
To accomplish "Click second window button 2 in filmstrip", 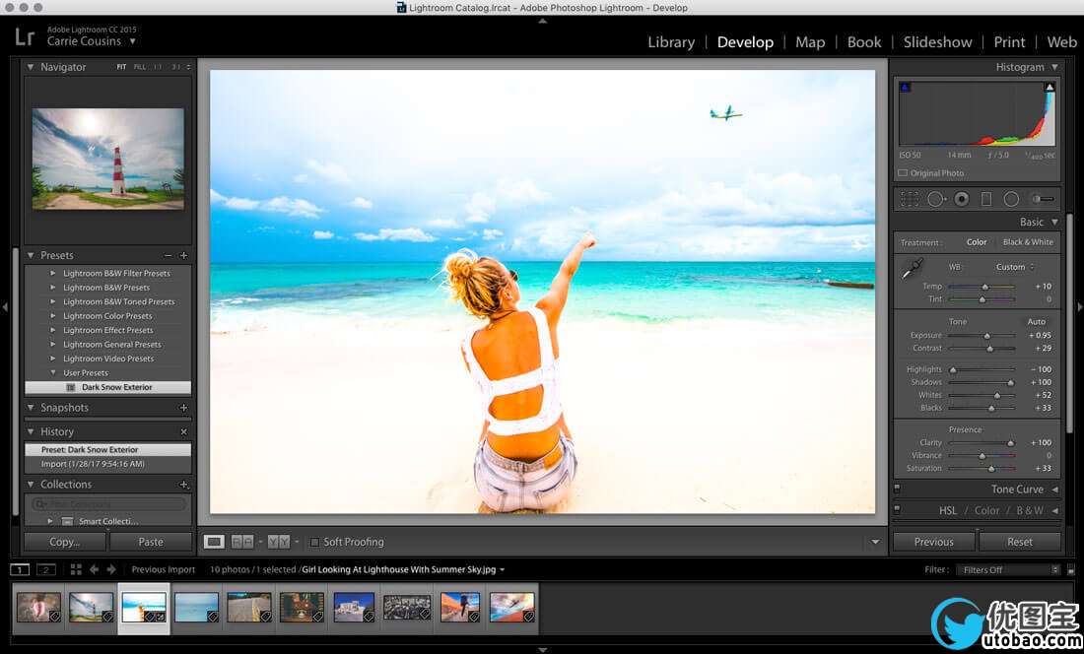I will 46,569.
